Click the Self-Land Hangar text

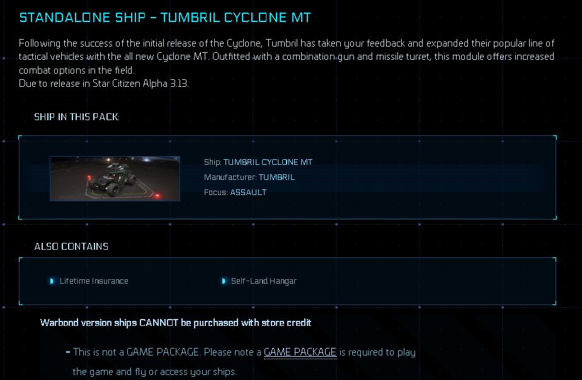pos(263,281)
